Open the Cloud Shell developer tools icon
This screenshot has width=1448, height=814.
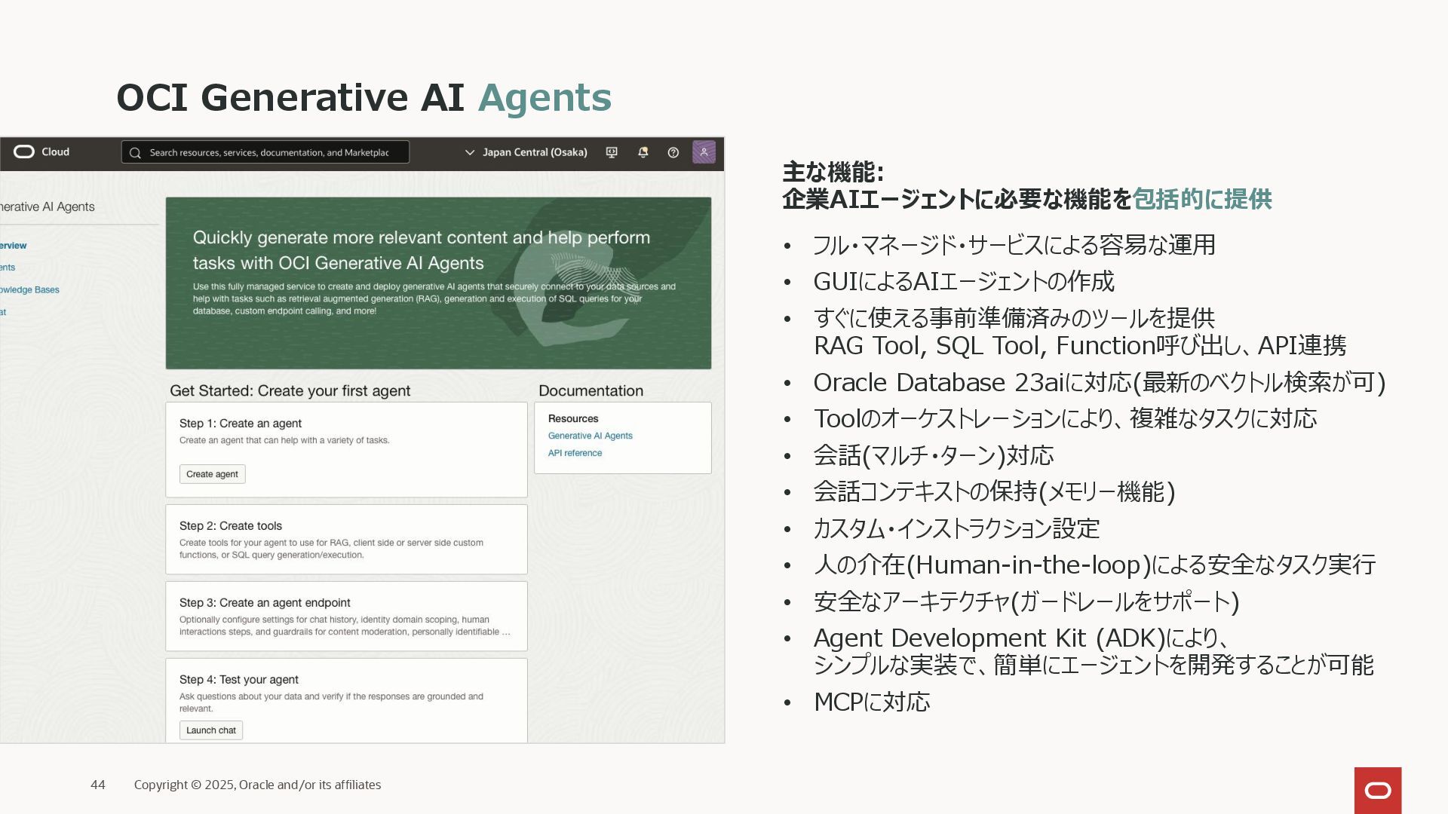[x=612, y=152]
